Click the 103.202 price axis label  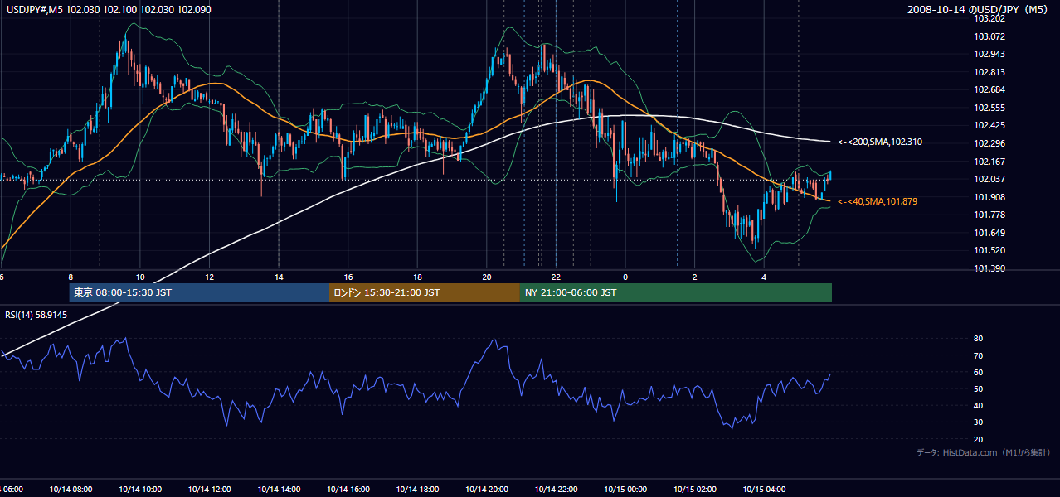click(x=989, y=18)
